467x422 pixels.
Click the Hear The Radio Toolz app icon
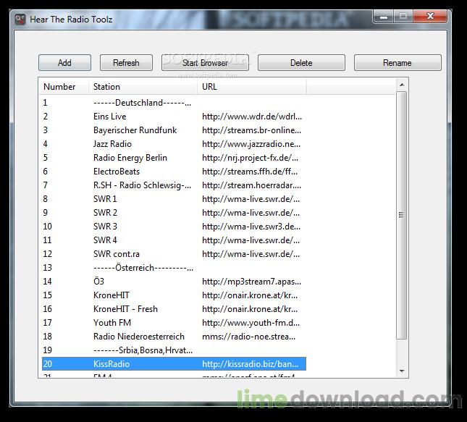(20, 19)
